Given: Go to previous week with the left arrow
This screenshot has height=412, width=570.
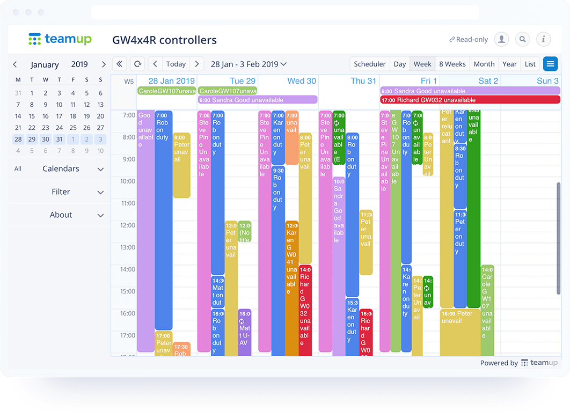Looking at the screenshot, I should (x=155, y=64).
